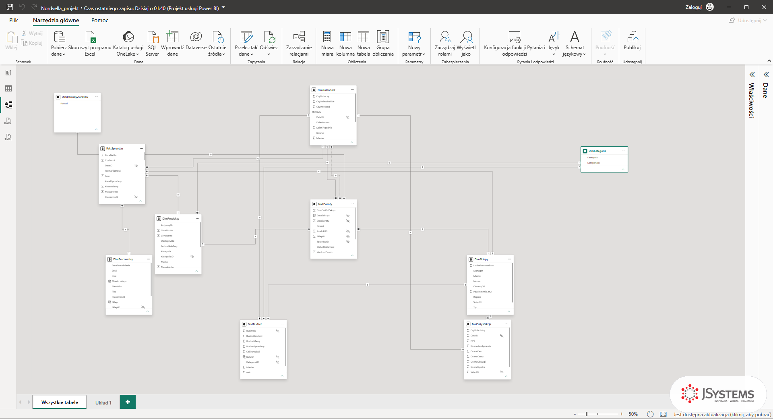Screen dimensions: 773x419
Task: Import from Excel workbook (Skoroszyt programu Excel)
Action: point(90,44)
